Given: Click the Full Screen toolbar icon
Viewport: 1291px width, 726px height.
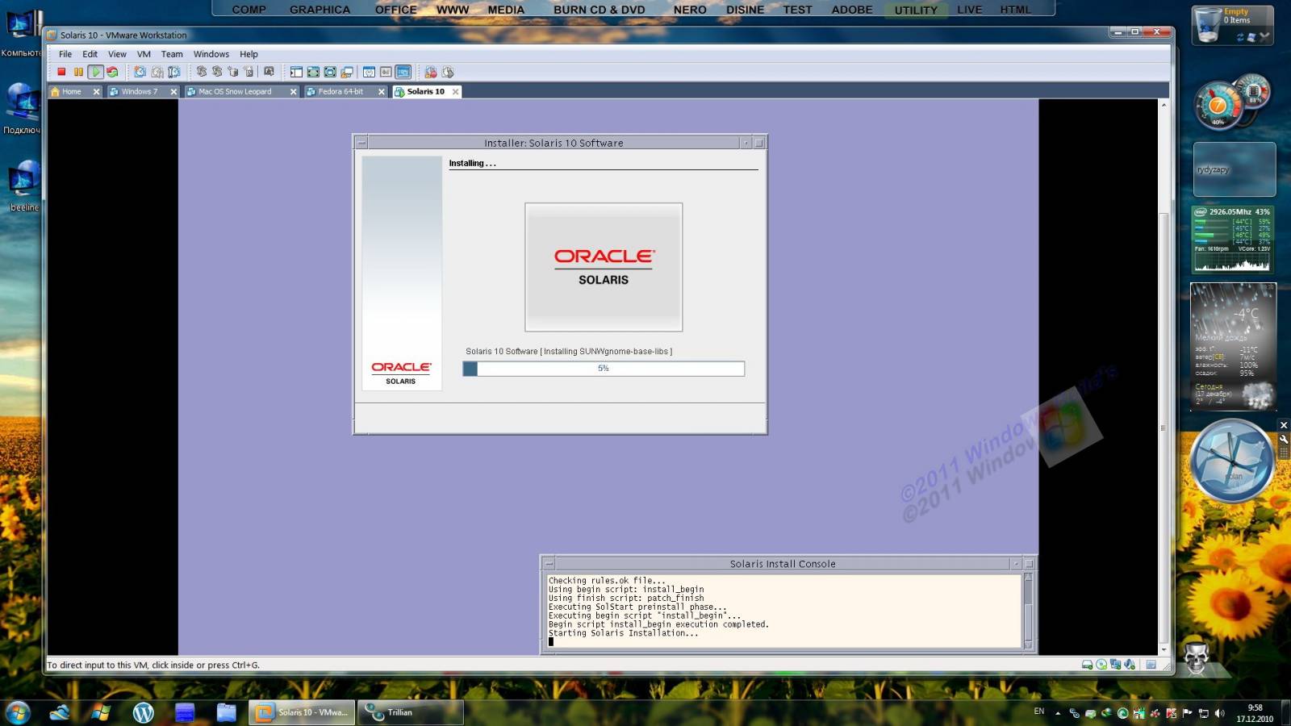Looking at the screenshot, I should [x=330, y=72].
